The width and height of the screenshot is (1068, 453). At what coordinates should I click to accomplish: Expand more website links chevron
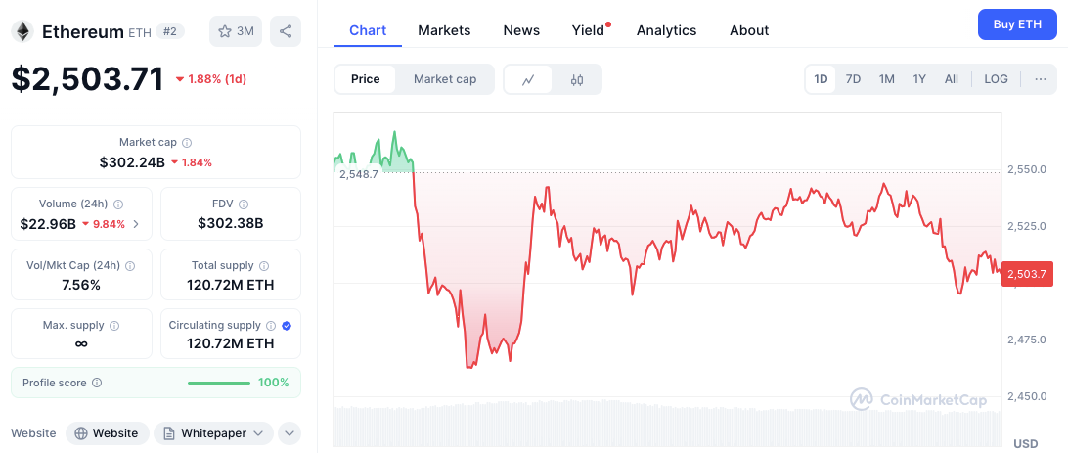pyautogui.click(x=289, y=433)
